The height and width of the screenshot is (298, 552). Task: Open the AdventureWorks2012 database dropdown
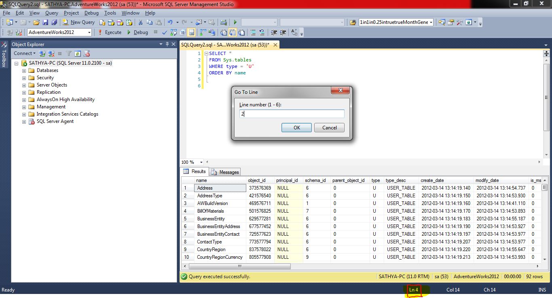click(x=89, y=32)
